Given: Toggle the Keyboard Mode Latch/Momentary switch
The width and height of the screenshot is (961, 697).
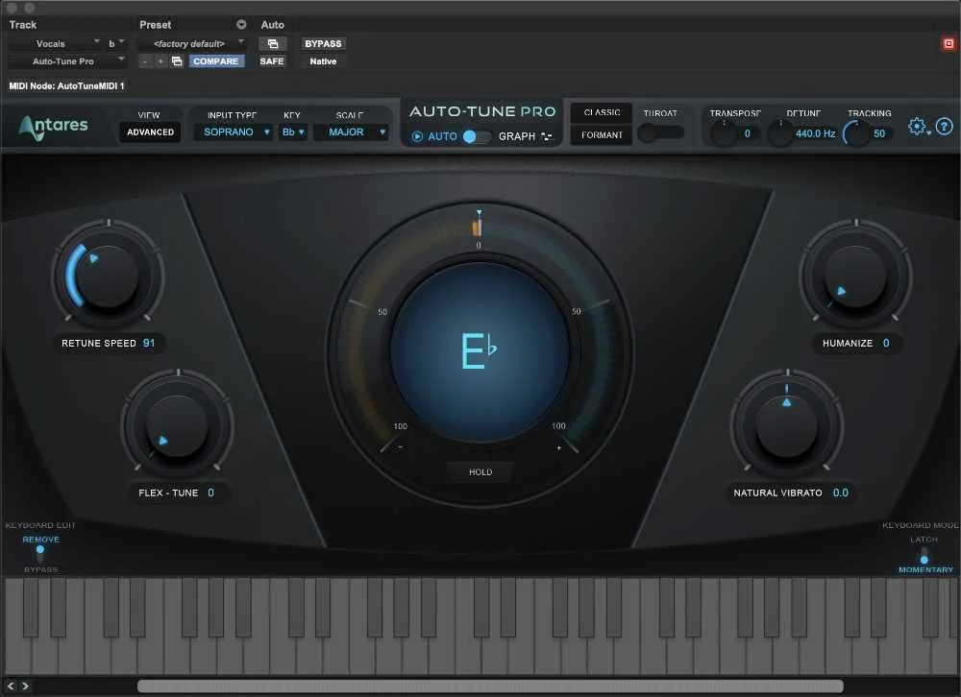Looking at the screenshot, I should (x=924, y=555).
